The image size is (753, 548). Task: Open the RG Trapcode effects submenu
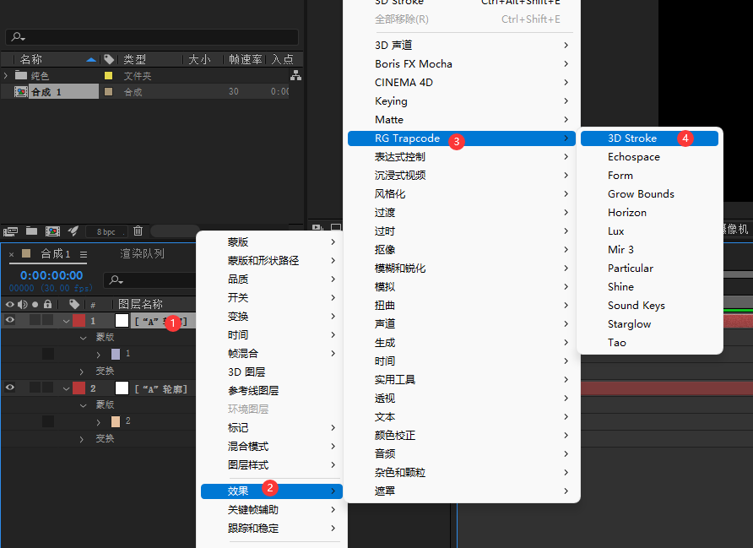point(462,138)
